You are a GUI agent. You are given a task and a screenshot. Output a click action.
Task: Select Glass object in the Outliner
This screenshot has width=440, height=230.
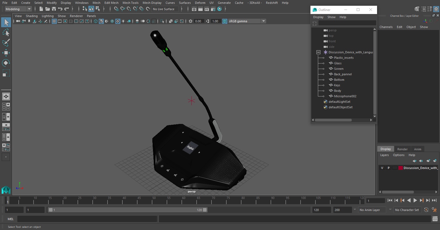[x=338, y=63]
